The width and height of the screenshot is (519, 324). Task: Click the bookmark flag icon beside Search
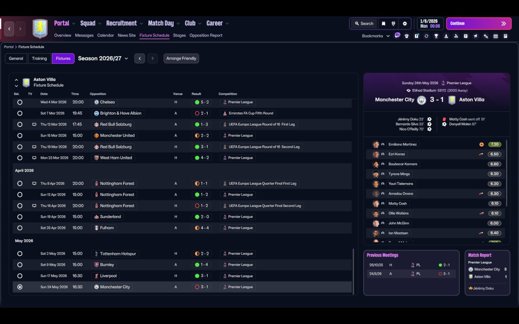tap(383, 23)
